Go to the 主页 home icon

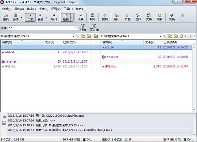(6, 17)
